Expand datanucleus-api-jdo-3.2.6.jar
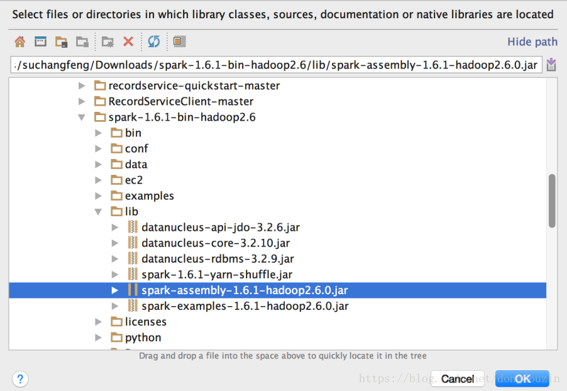 click(x=115, y=228)
